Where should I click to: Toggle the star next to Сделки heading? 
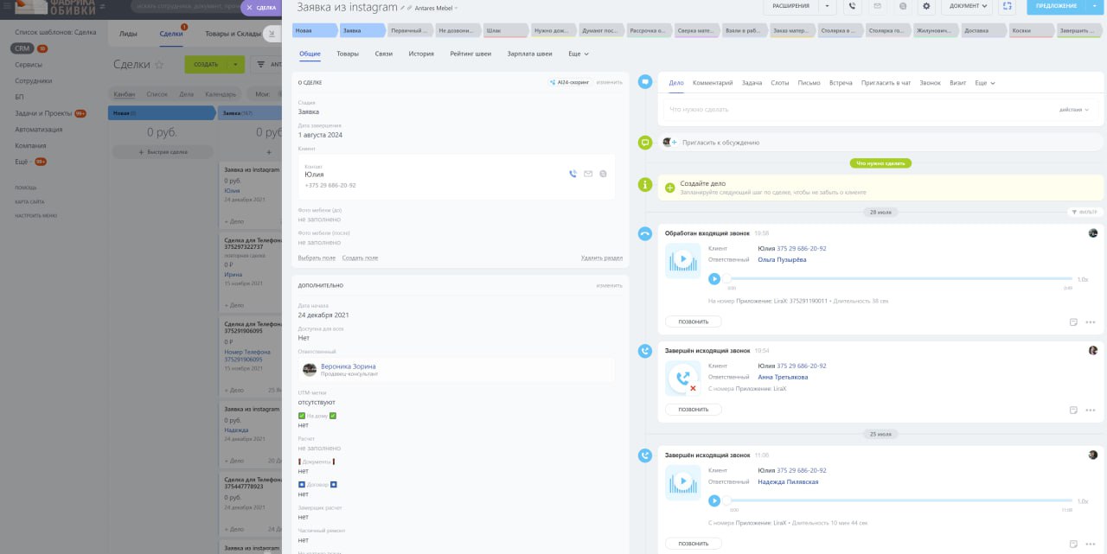click(x=159, y=65)
